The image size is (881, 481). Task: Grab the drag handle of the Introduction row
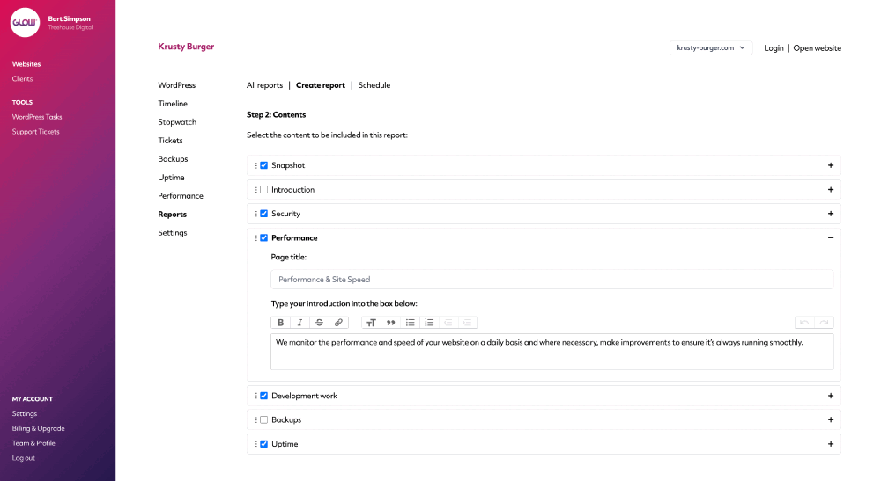click(x=256, y=189)
